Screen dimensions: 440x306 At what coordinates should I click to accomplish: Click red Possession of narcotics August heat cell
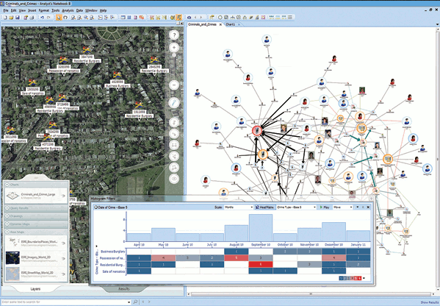[237, 258]
